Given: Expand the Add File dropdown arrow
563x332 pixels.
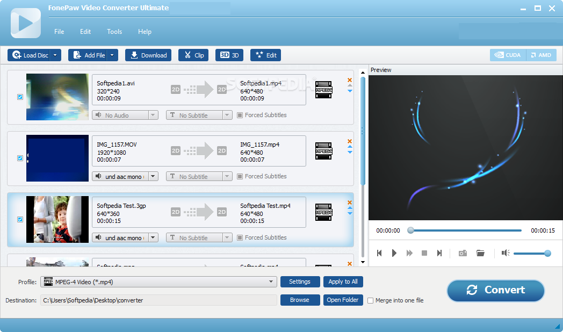Looking at the screenshot, I should 112,55.
